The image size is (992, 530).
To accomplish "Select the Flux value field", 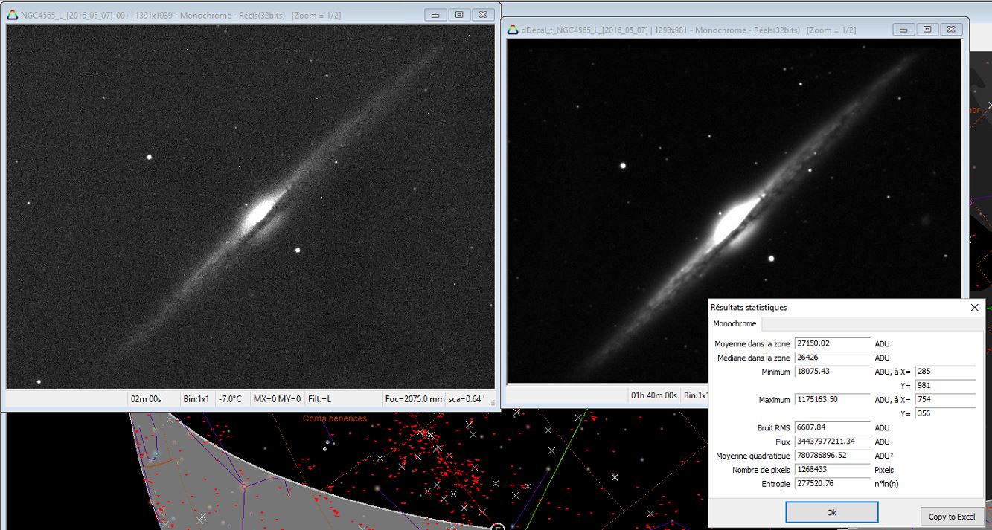I will pos(832,442).
